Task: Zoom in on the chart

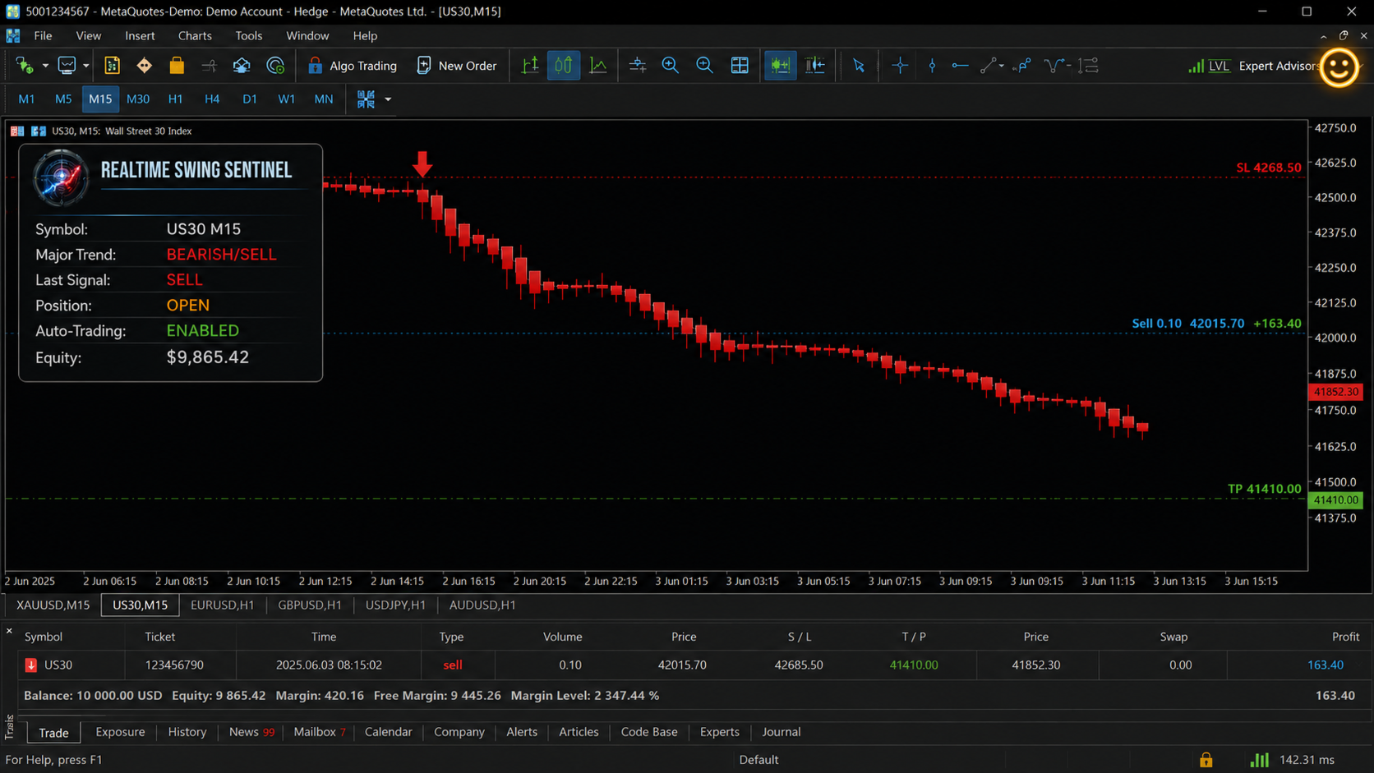Action: click(x=671, y=66)
